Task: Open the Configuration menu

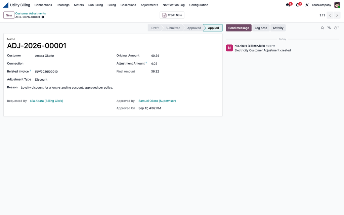Action: [x=199, y=5]
